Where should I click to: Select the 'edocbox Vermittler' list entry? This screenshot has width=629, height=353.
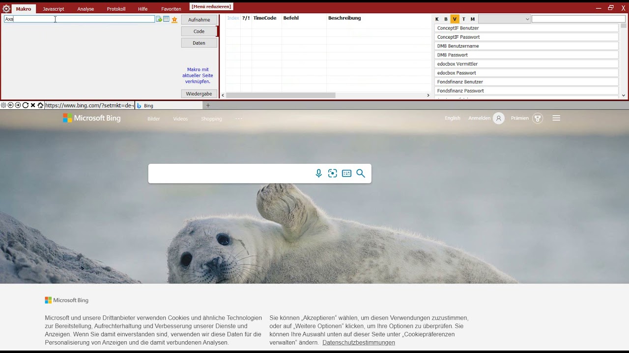526,64
